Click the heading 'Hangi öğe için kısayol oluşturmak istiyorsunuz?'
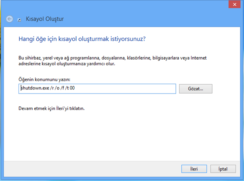This screenshot has width=244, height=181. [82, 39]
